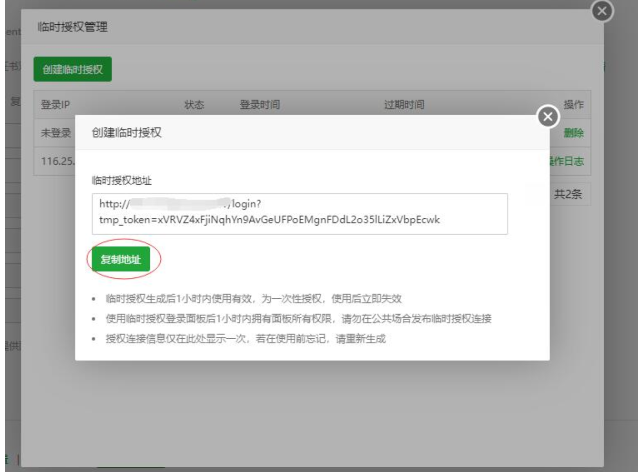The height and width of the screenshot is (472, 638).
Task: Click the 登录IP column header
Action: point(55,105)
